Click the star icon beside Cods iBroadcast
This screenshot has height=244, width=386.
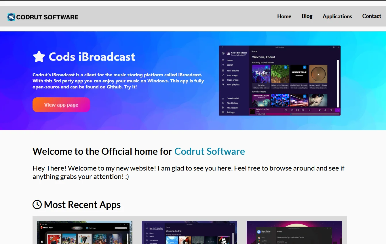(x=39, y=57)
